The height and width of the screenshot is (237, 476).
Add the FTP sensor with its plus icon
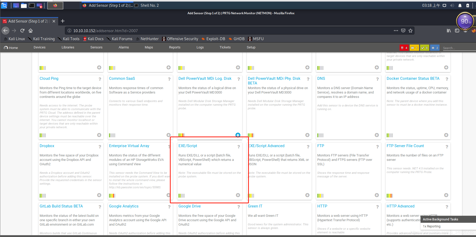377,195
